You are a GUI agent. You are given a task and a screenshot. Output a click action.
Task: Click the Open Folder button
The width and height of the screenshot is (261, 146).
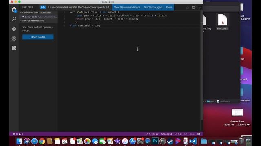coord(38,37)
